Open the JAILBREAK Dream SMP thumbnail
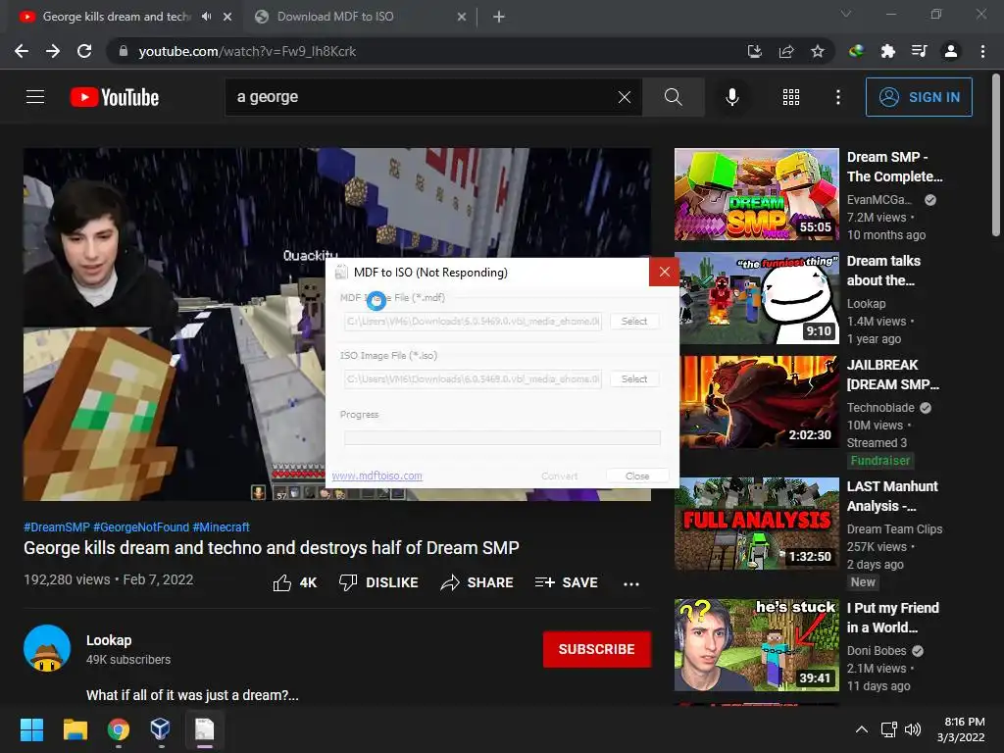 point(756,402)
